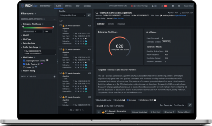
Task: Clear the Alert Status filter icon
Action: pos(34,58)
